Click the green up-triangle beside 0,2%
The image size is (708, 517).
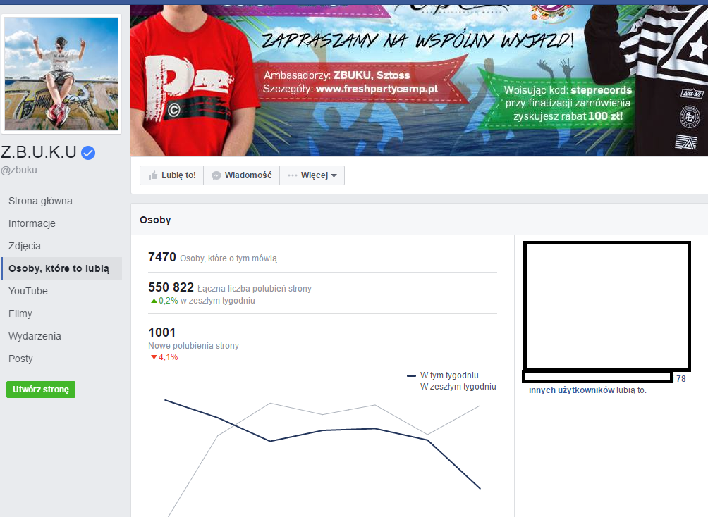pyautogui.click(x=154, y=301)
